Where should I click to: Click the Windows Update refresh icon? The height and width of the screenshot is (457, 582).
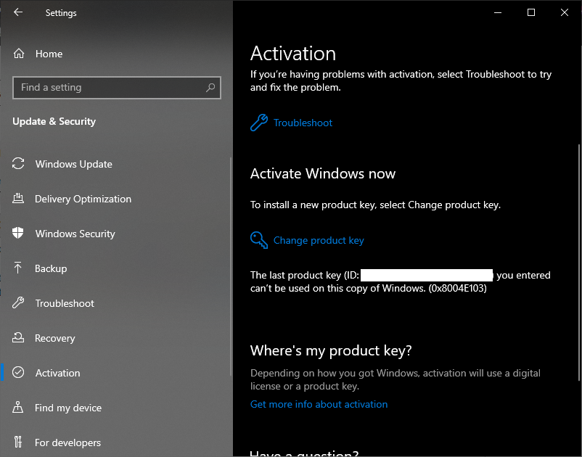click(18, 164)
